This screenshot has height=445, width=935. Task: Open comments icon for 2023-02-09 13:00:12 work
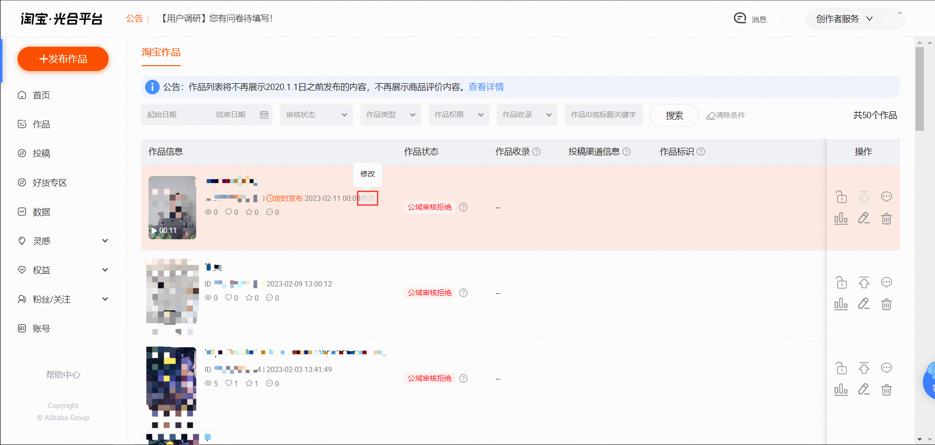(886, 283)
